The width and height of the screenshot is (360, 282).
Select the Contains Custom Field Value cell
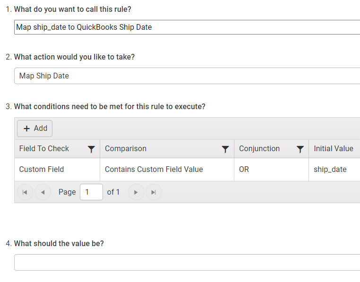point(167,170)
